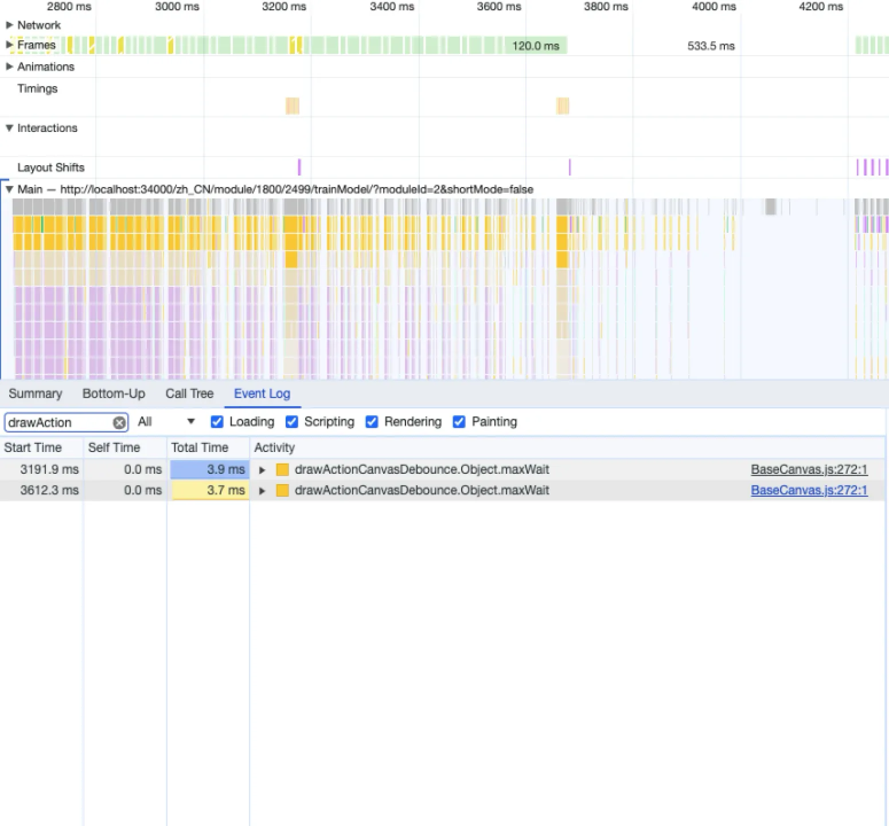Expand the Network track
The width and height of the screenshot is (889, 826).
(9, 25)
